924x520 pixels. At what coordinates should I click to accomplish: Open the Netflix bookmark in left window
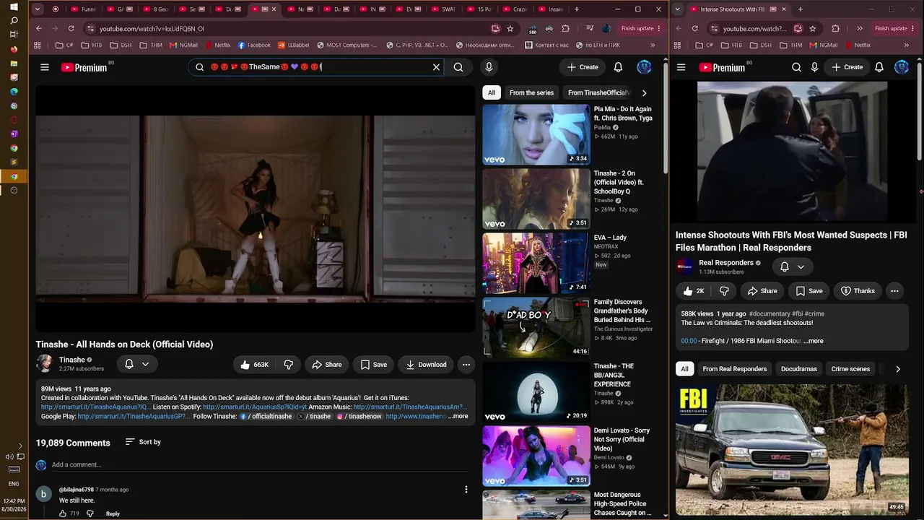click(217, 45)
